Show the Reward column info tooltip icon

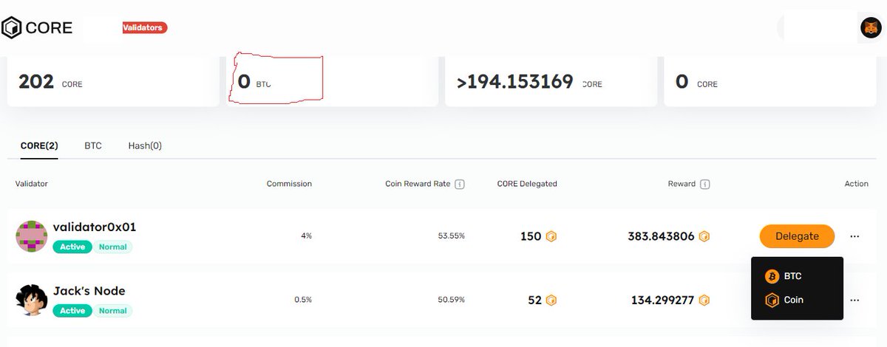[x=704, y=184]
